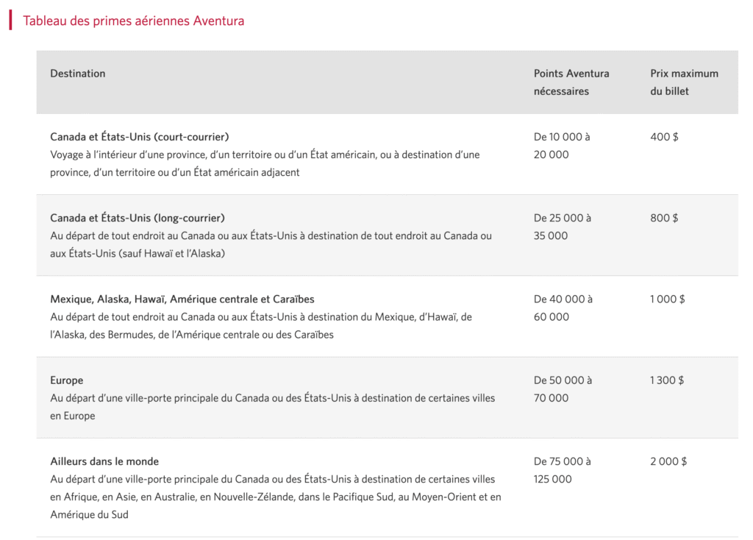753x540 pixels.
Task: Select the "Ailleurs dans le monde" row title
Action: pyautogui.click(x=104, y=461)
